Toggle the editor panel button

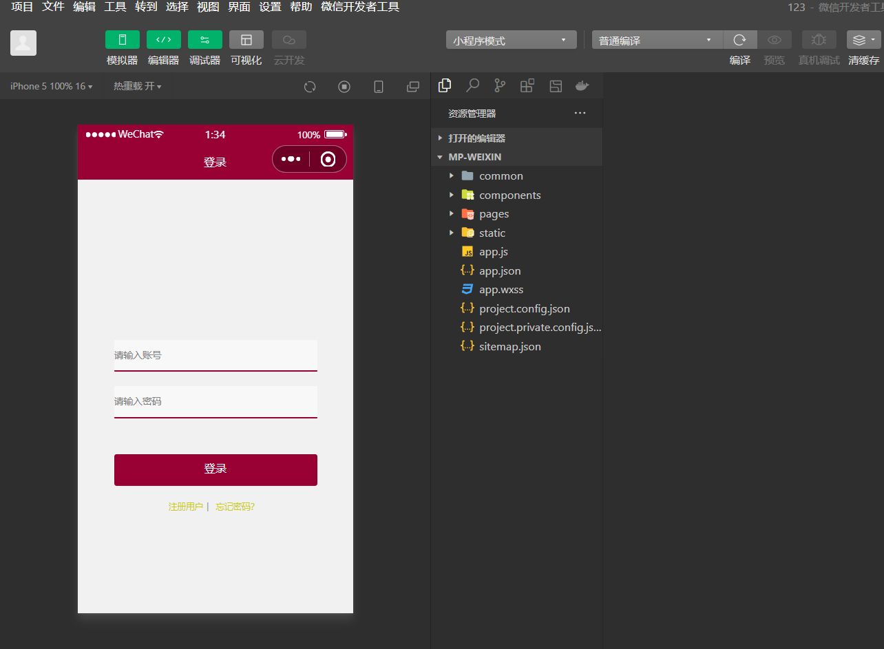[x=164, y=40]
